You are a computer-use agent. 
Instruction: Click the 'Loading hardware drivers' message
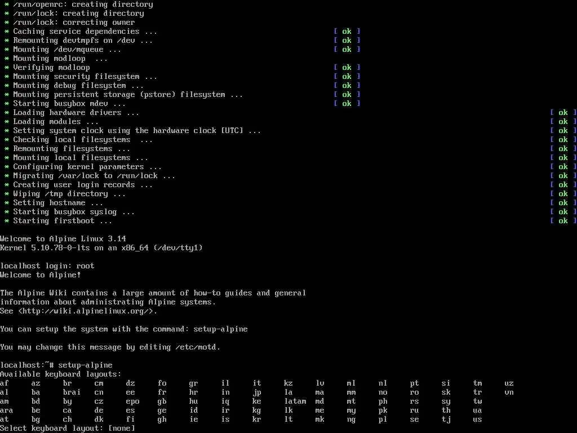point(76,113)
